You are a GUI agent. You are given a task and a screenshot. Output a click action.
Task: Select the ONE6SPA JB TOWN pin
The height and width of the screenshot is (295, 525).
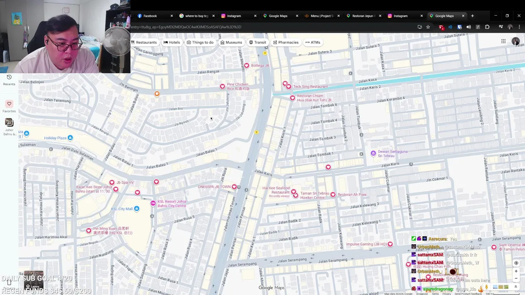coord(234,187)
